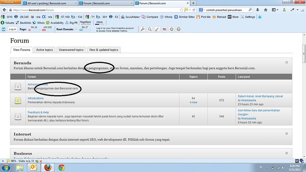Click Reload in the SEO toolbar
This screenshot has width=306, height=172.
click(219, 17)
